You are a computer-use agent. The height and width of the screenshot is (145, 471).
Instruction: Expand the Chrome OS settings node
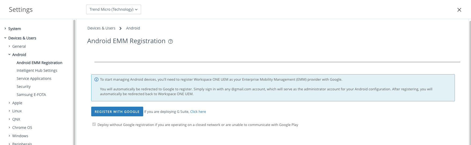pyautogui.click(x=9, y=128)
